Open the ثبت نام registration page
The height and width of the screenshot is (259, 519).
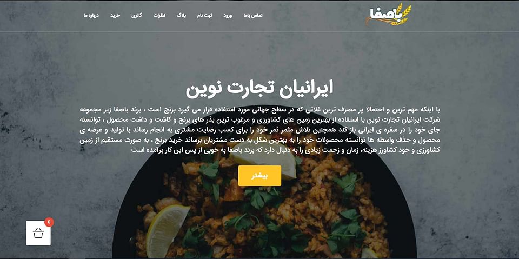(x=204, y=16)
